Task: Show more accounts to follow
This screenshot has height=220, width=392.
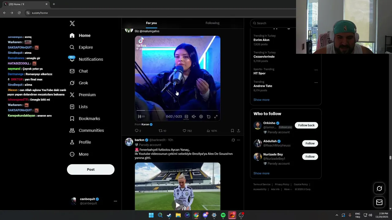Action: [x=261, y=173]
